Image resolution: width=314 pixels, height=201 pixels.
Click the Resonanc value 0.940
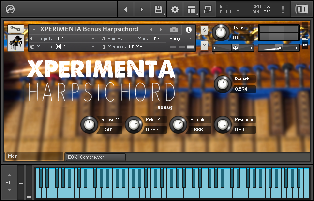coord(241,130)
